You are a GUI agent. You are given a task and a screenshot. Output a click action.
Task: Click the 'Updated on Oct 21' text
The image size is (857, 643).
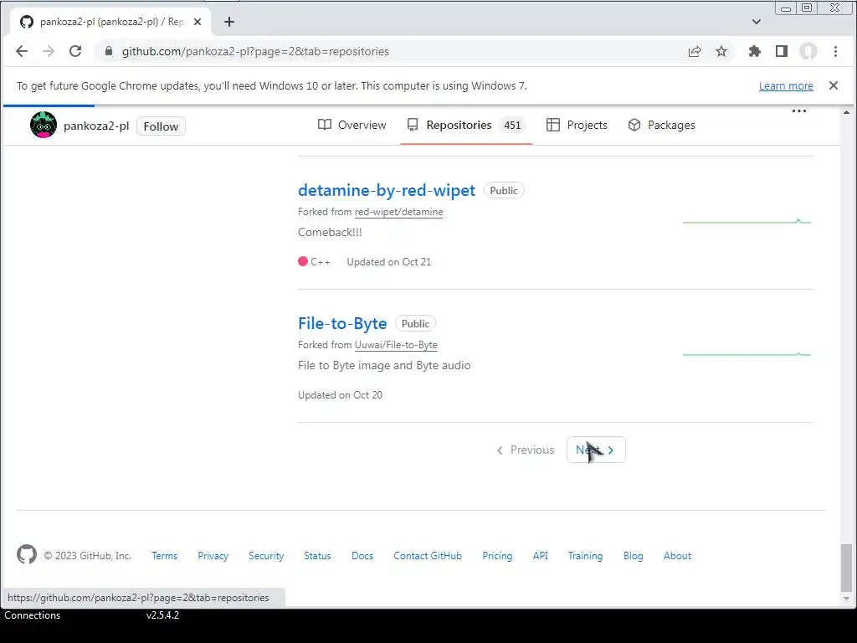pyautogui.click(x=388, y=262)
